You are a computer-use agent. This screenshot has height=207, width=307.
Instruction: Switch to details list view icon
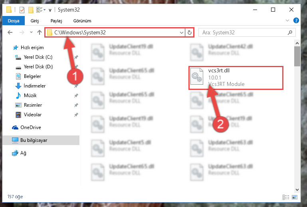pyautogui.click(x=286, y=197)
